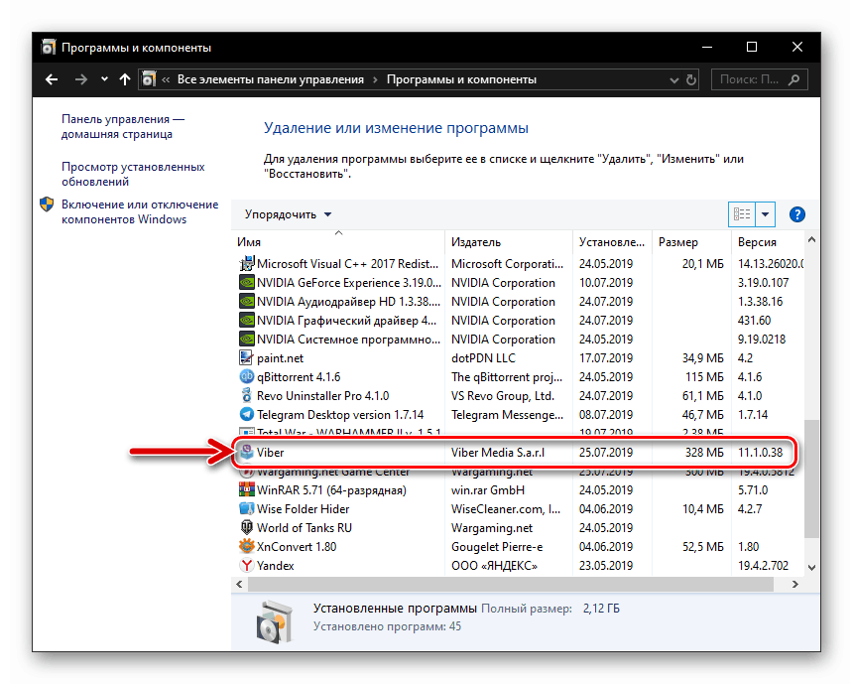Click the NVIDIA Системное программное icon

click(247, 339)
